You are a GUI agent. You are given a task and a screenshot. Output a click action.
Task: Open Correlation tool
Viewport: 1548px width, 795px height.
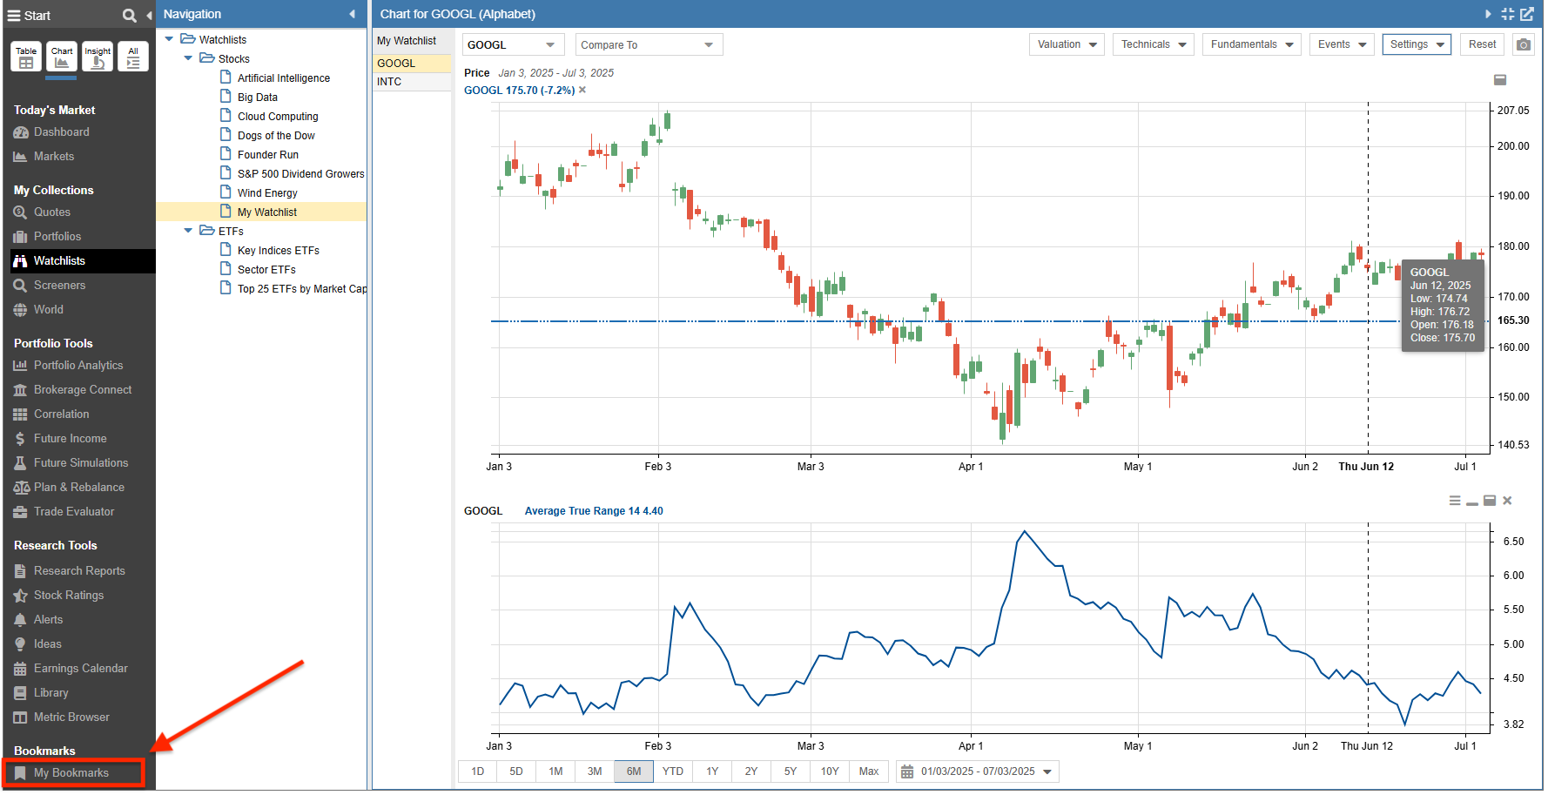coord(51,414)
